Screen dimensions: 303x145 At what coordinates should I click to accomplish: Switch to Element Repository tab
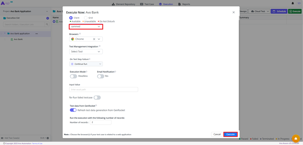click(123, 4)
